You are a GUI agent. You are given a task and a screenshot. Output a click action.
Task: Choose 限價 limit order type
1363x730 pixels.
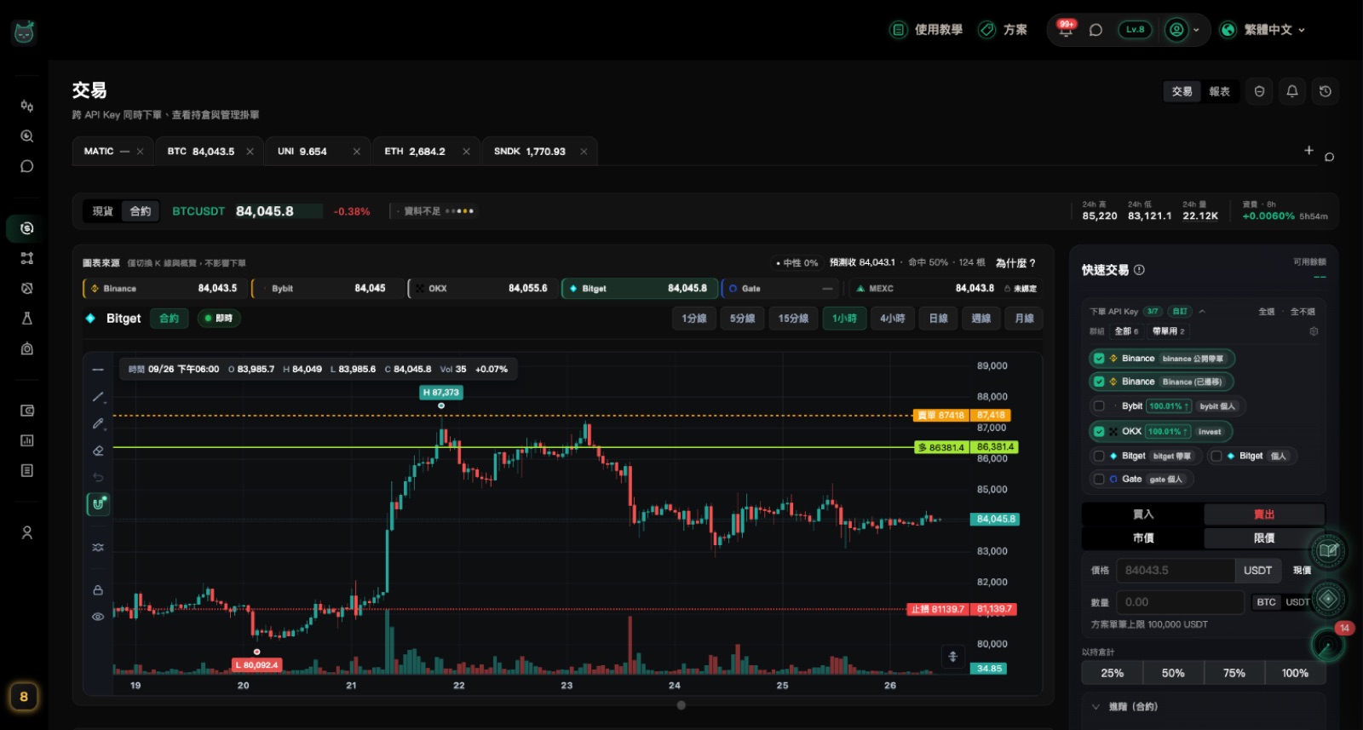[1264, 538]
